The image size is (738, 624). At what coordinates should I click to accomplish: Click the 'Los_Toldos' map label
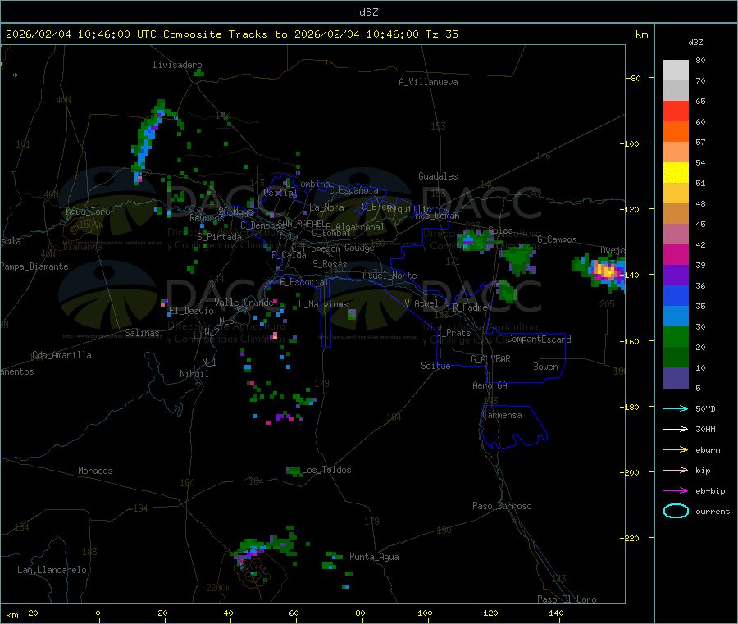(326, 470)
